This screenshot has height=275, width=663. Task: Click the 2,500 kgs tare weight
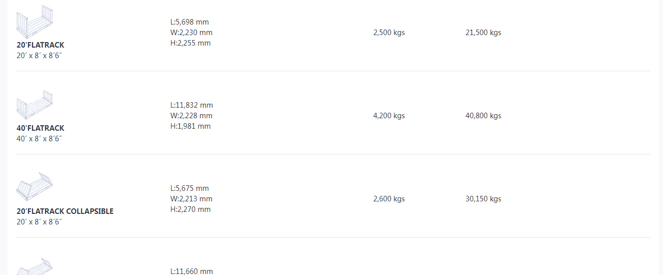(389, 33)
